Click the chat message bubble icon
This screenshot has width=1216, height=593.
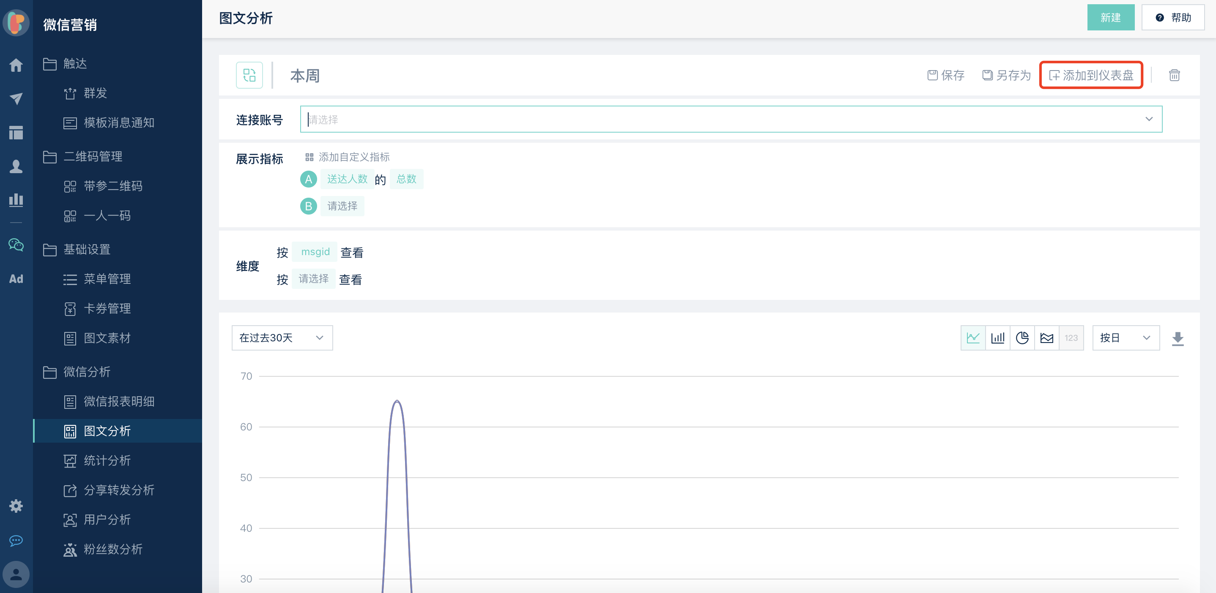click(16, 540)
